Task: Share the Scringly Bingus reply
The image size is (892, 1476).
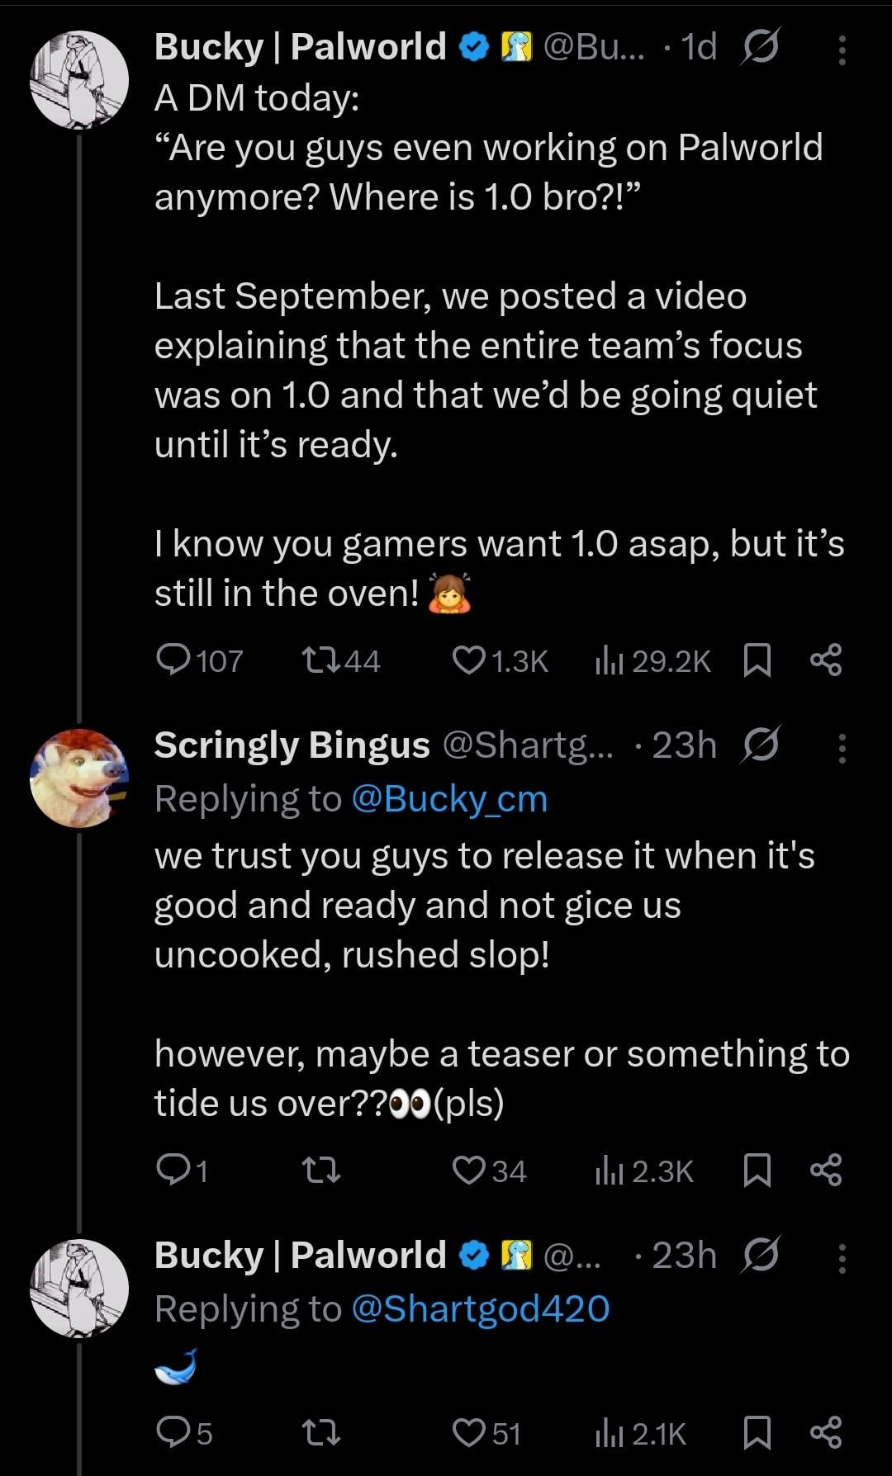Action: click(826, 1170)
